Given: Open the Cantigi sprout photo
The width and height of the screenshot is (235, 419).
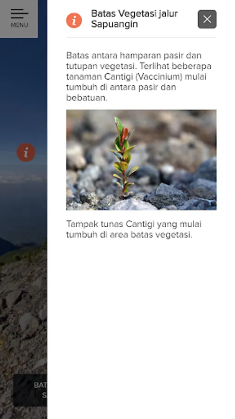Looking at the screenshot, I should (141, 160).
